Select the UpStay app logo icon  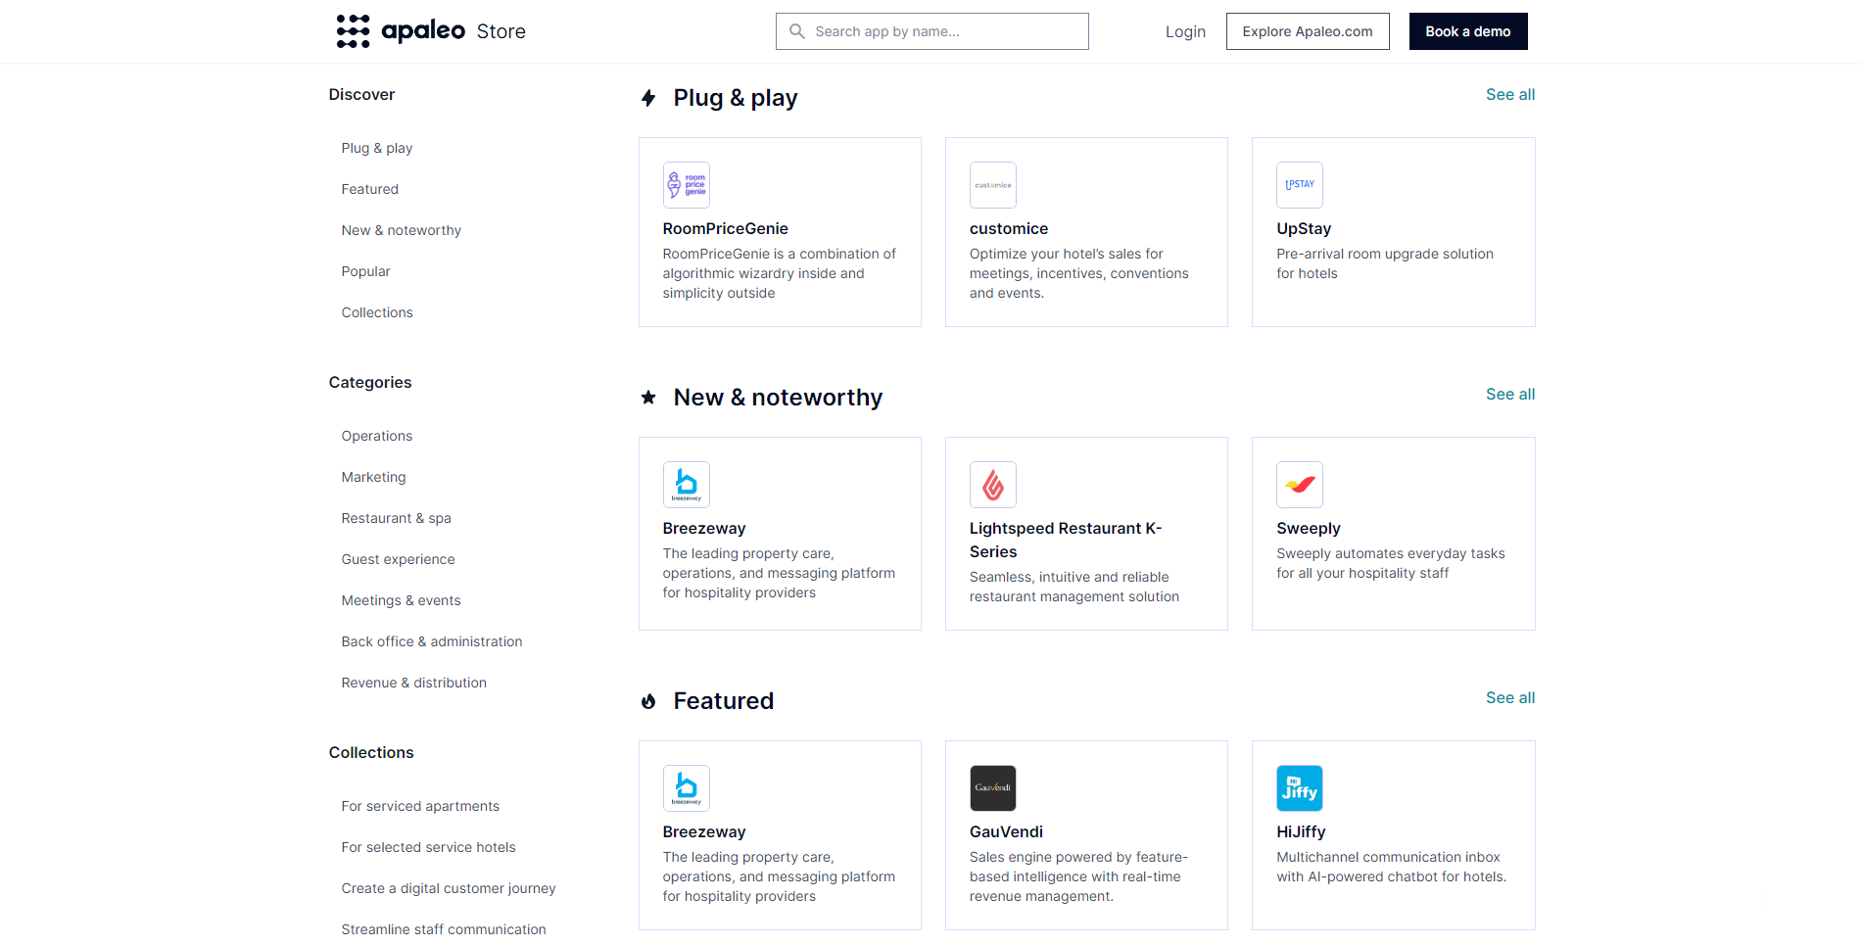tap(1299, 185)
